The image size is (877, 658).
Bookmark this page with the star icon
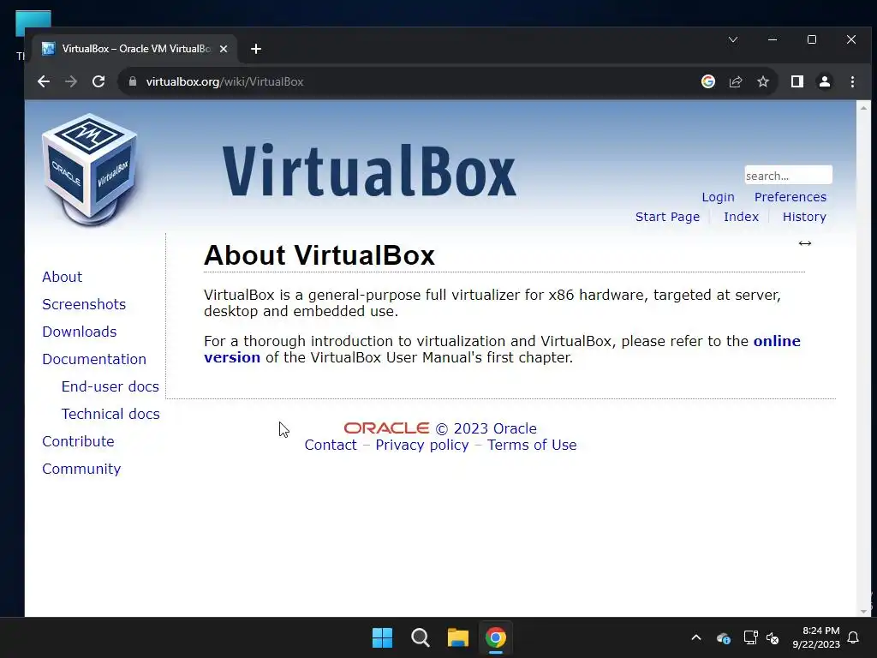pos(763,81)
